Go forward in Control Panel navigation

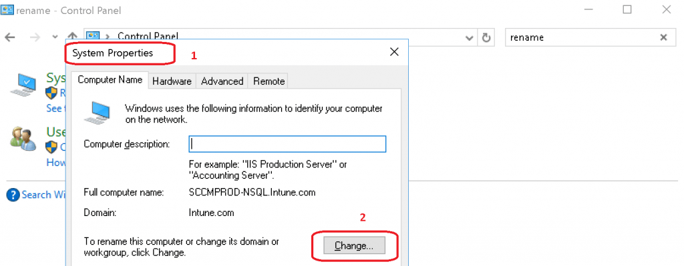coord(35,37)
